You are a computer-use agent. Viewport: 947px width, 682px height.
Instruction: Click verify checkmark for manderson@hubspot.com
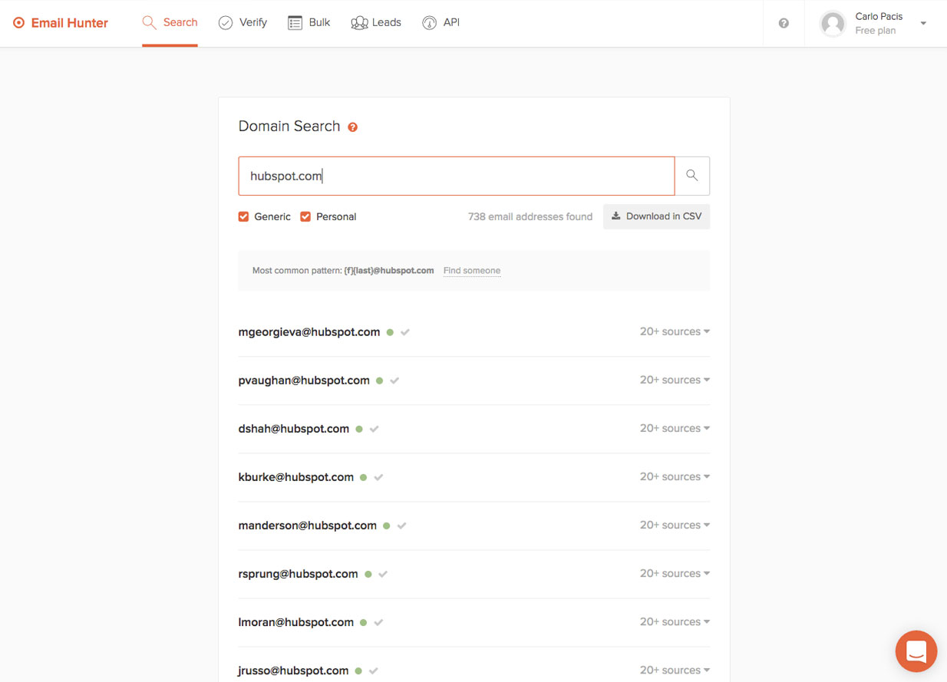(402, 526)
